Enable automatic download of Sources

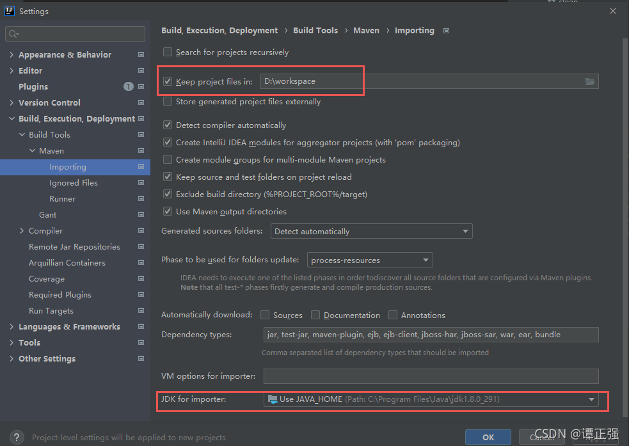pyautogui.click(x=265, y=315)
